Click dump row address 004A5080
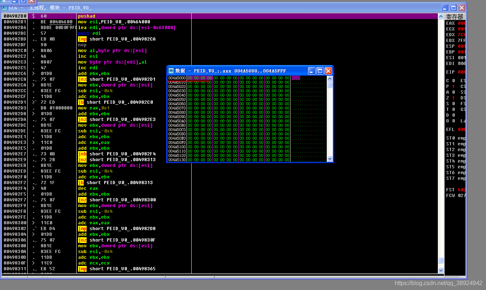The height and width of the screenshot is (290, 486). tap(177, 112)
